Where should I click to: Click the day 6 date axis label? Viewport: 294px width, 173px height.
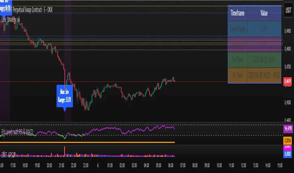(98, 165)
